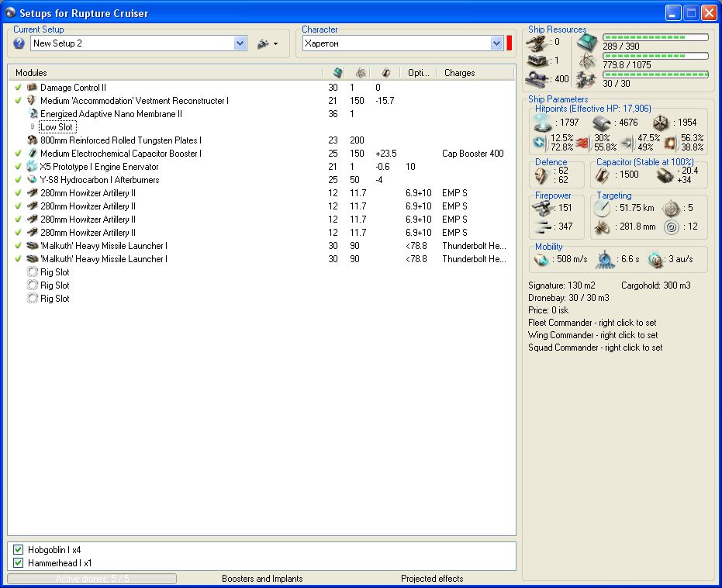Click the Cap Booster 400 charge cell

pos(473,154)
